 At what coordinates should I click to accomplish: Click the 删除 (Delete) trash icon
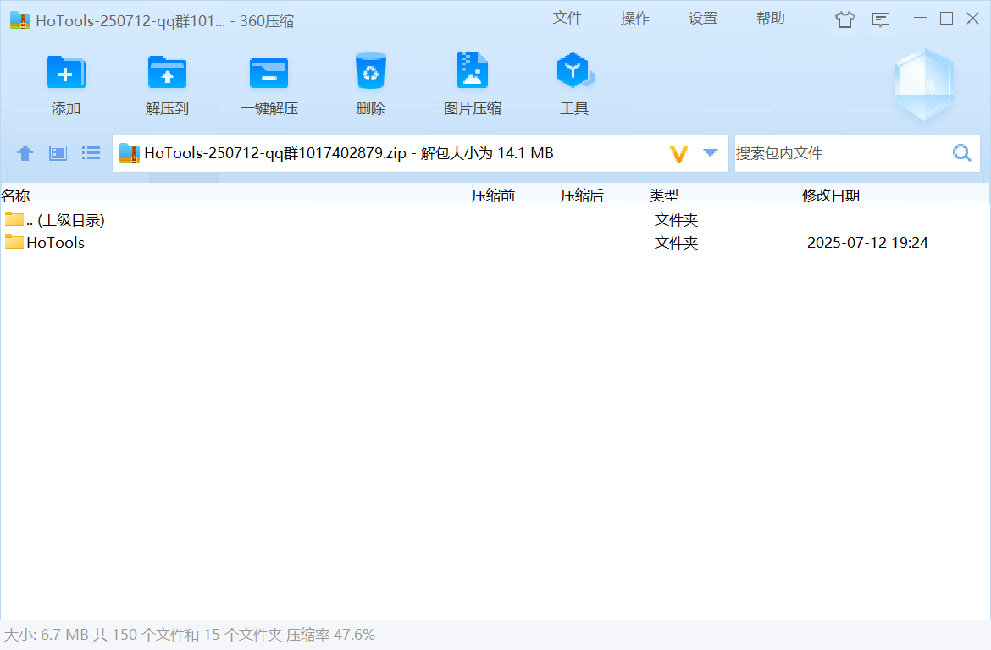pos(371,71)
